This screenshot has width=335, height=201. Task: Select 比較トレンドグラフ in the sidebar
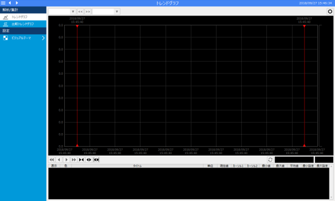23,24
